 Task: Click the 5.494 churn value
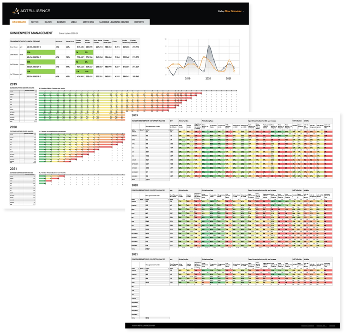tap(117, 47)
